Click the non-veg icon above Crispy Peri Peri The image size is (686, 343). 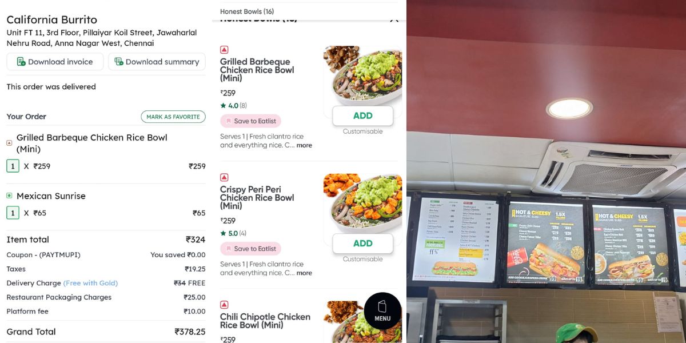[x=224, y=178]
